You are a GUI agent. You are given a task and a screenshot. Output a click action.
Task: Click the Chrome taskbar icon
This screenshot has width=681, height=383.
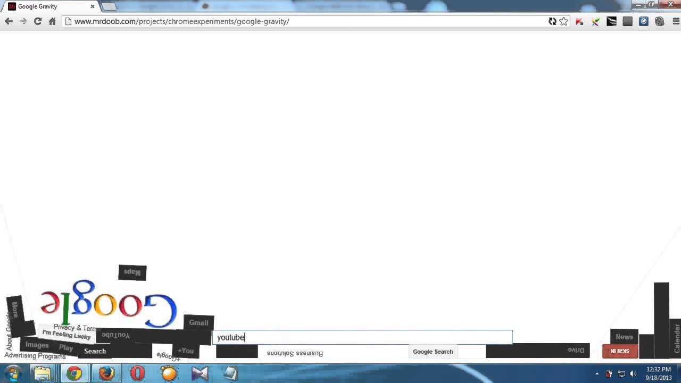point(74,373)
